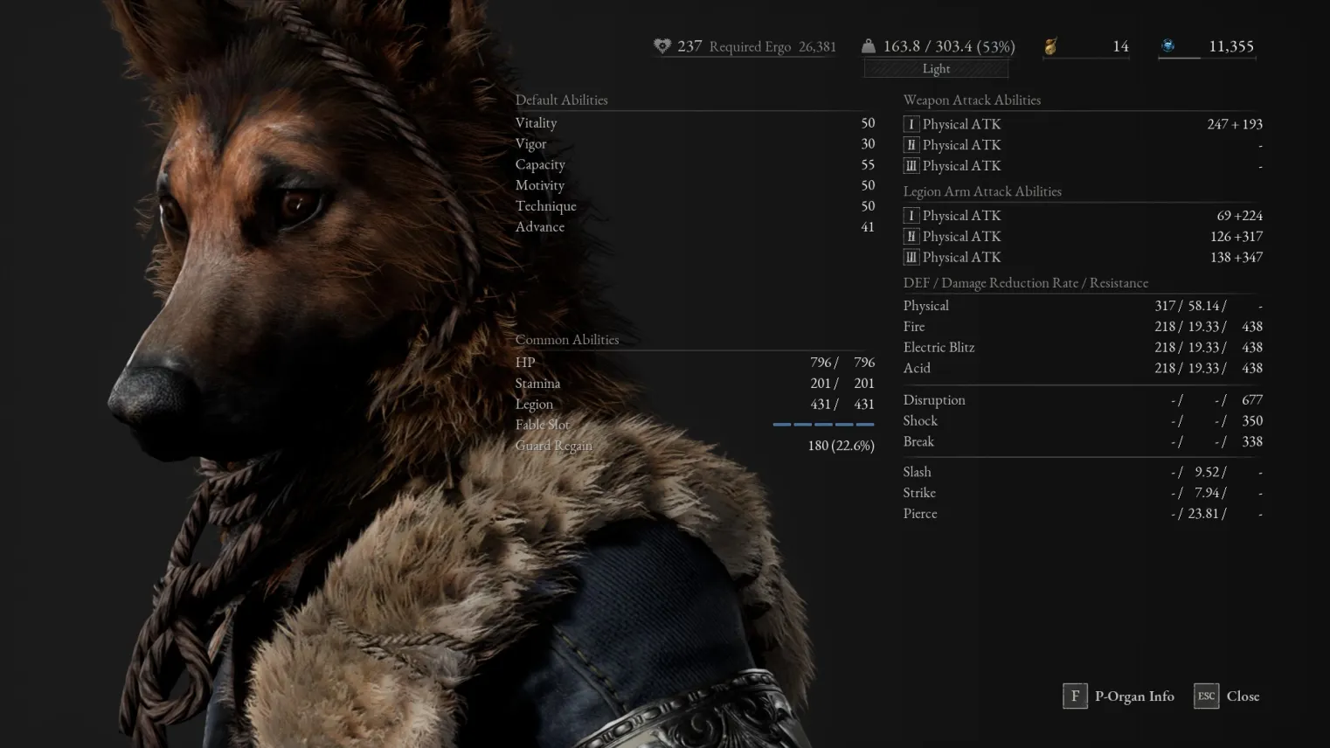Select the Pierce row label
Viewport: 1330px width, 748px height.
[x=920, y=514]
